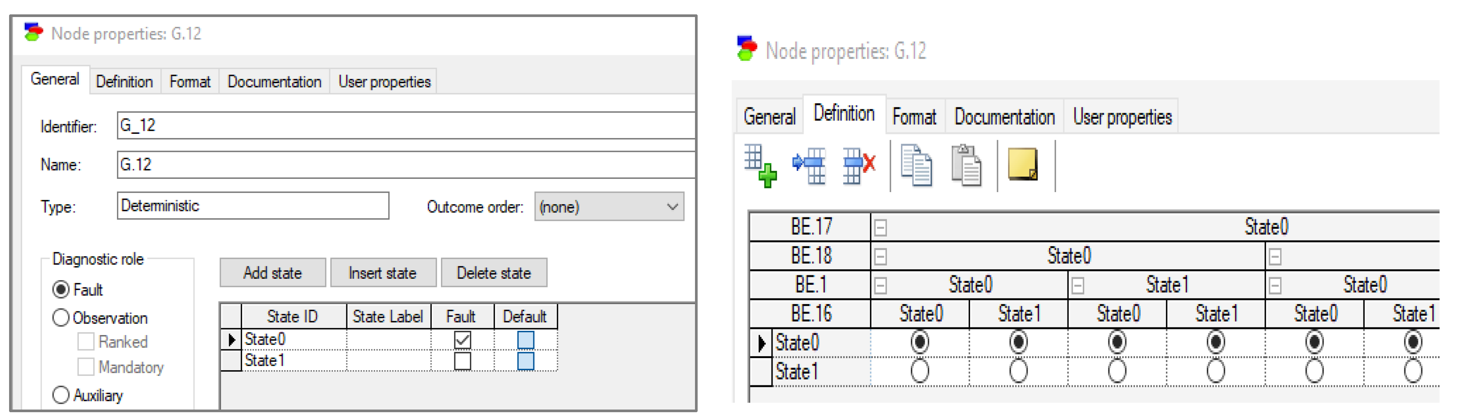This screenshot has width=1460, height=419.
Task: Click the blue Default swatch for State1
Action: (525, 361)
